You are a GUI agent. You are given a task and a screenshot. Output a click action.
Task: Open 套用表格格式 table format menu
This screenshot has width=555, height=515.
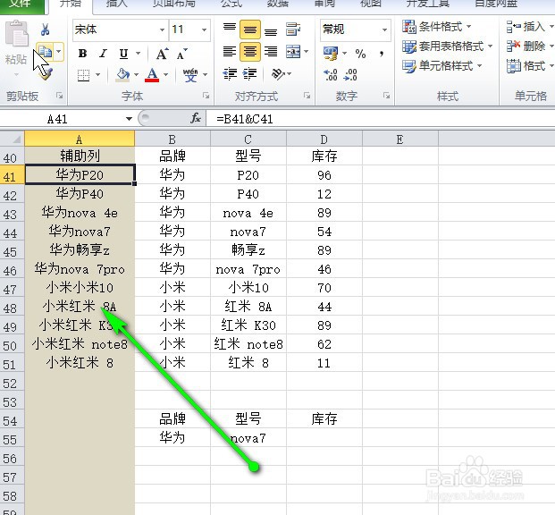(448, 46)
